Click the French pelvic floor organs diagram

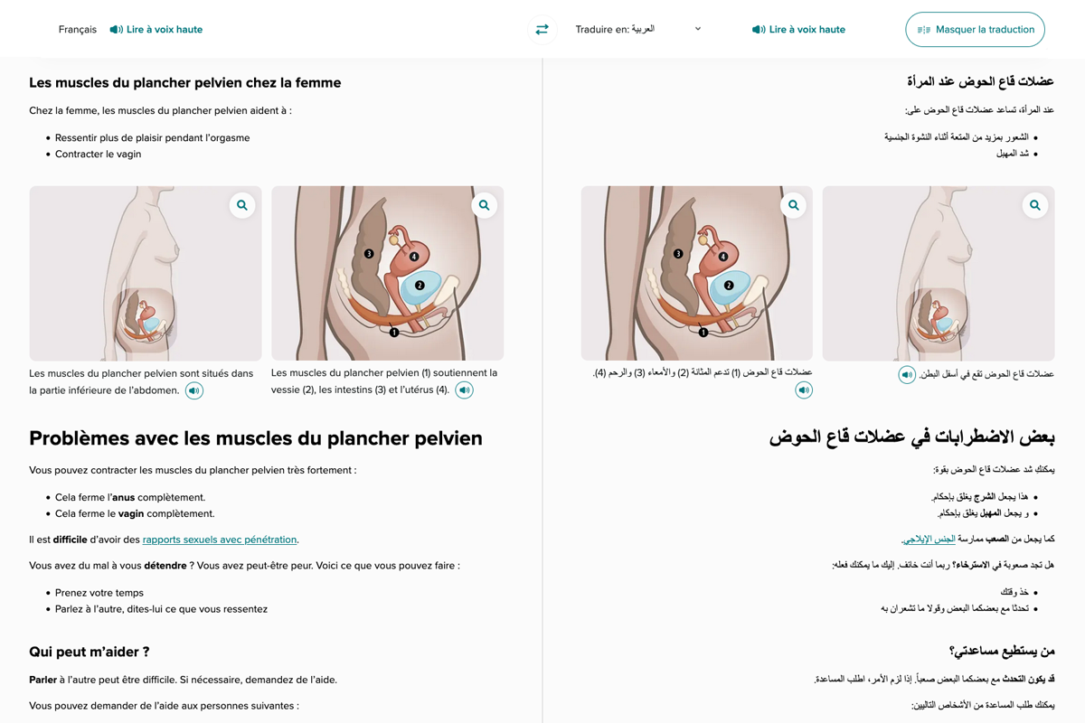pyautogui.click(x=387, y=280)
